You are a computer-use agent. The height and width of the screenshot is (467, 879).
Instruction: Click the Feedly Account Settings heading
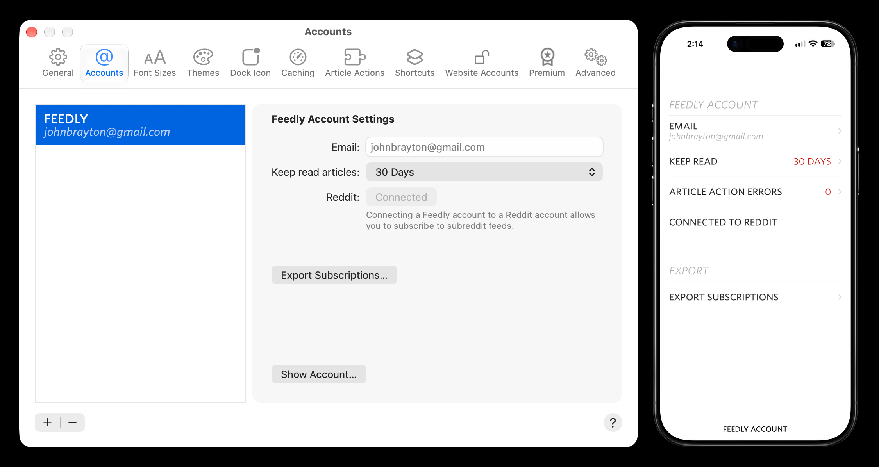coord(333,119)
